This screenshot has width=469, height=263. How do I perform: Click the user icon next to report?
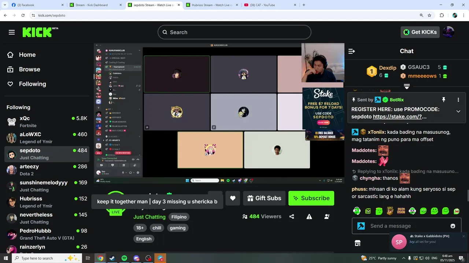(327, 217)
